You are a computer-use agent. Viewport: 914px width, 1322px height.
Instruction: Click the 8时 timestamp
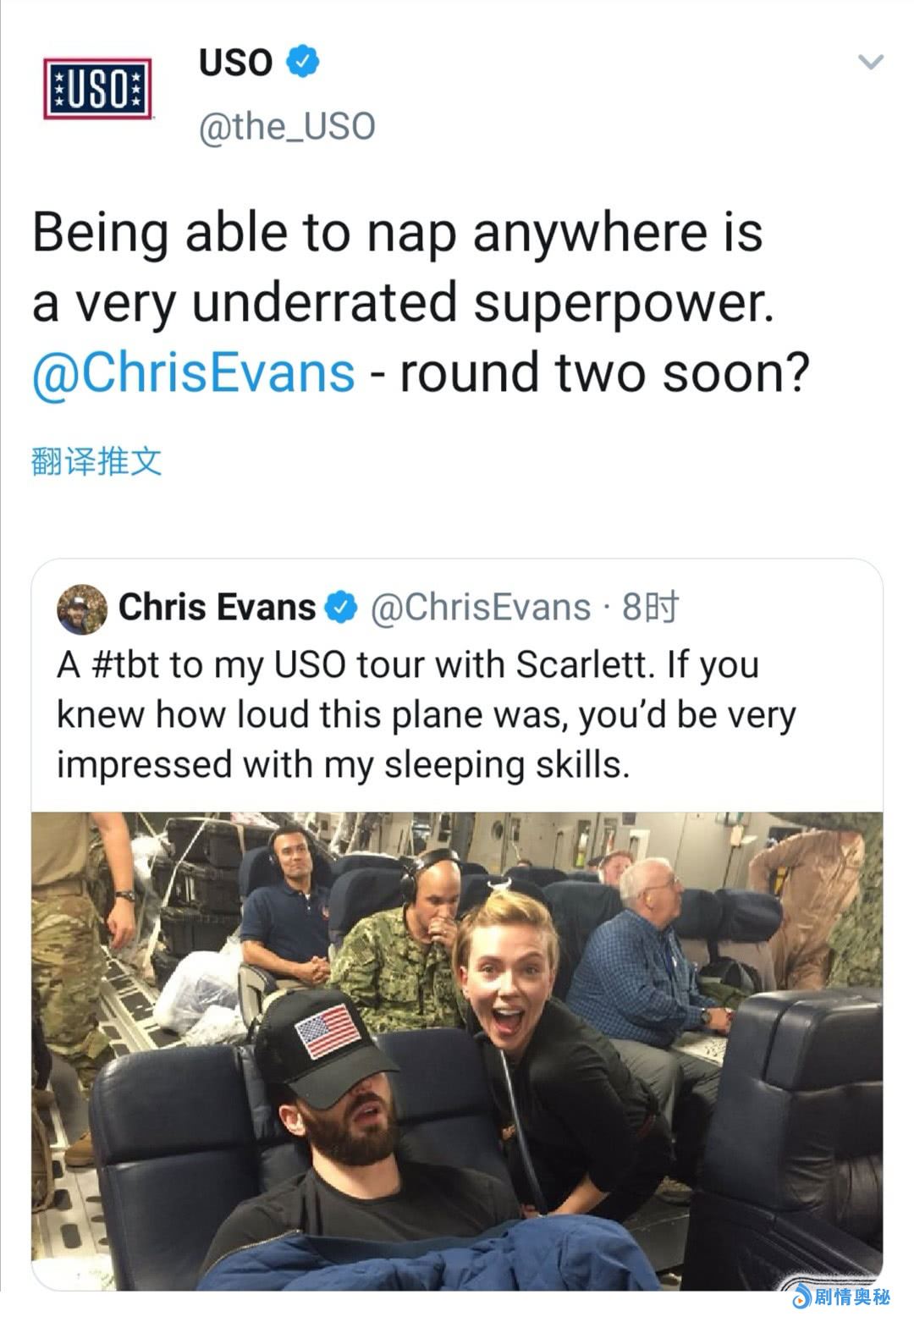650,607
